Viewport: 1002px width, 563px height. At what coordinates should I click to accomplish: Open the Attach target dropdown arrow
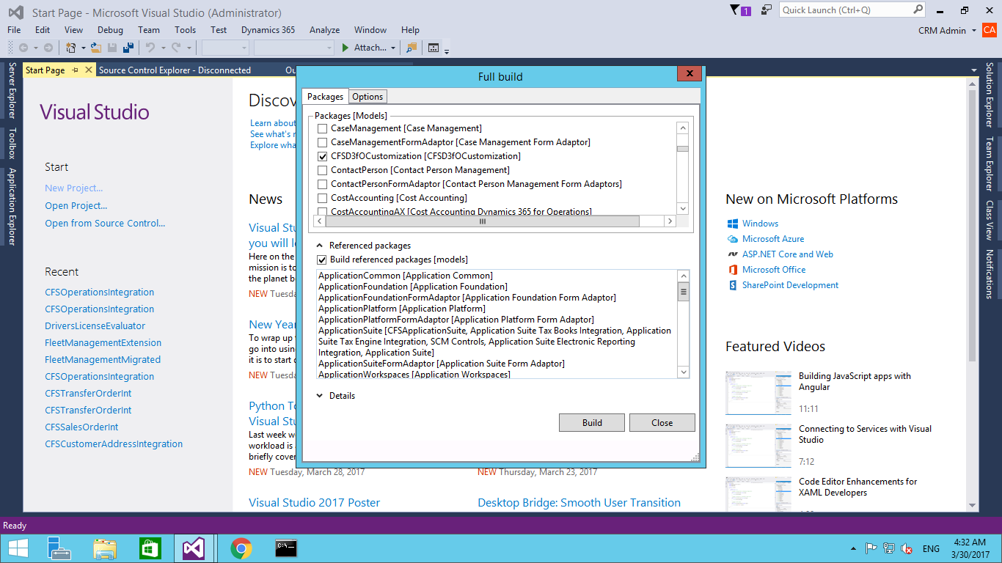393,48
